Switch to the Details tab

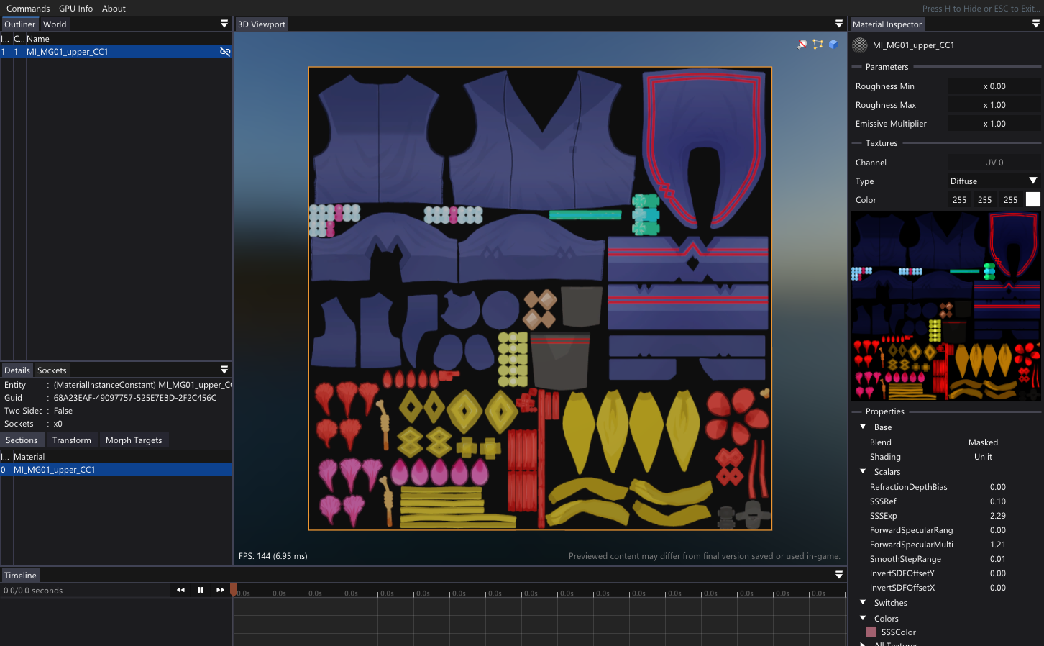pyautogui.click(x=17, y=370)
